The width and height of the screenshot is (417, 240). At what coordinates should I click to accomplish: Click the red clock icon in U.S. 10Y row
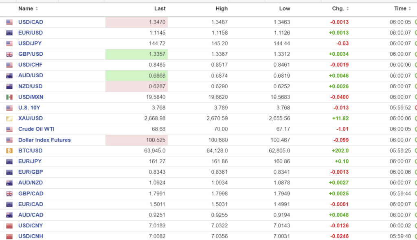click(415, 108)
